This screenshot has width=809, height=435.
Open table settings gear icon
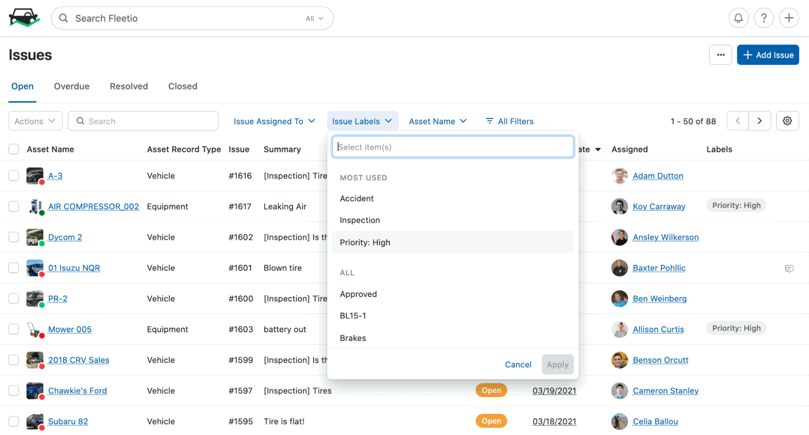click(787, 121)
